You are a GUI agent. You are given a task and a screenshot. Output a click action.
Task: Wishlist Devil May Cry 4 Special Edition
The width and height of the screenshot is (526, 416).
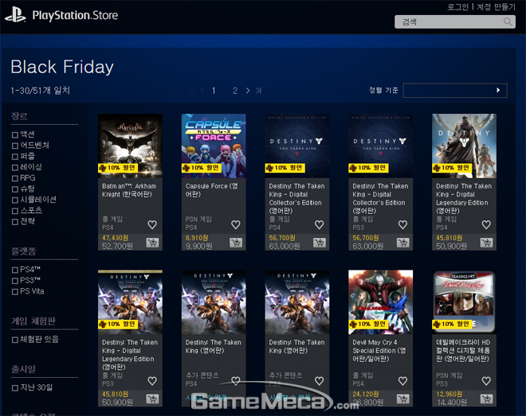[x=403, y=381]
